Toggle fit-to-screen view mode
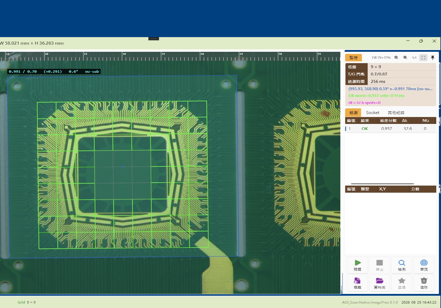This screenshot has height=308, width=441. coord(423,57)
